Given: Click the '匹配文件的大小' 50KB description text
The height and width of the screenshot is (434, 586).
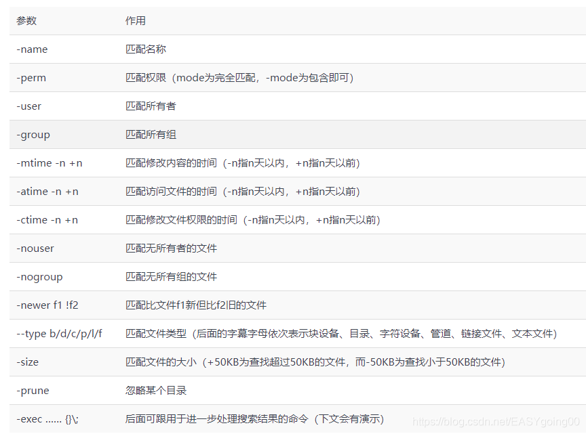Looking at the screenshot, I should (315, 362).
